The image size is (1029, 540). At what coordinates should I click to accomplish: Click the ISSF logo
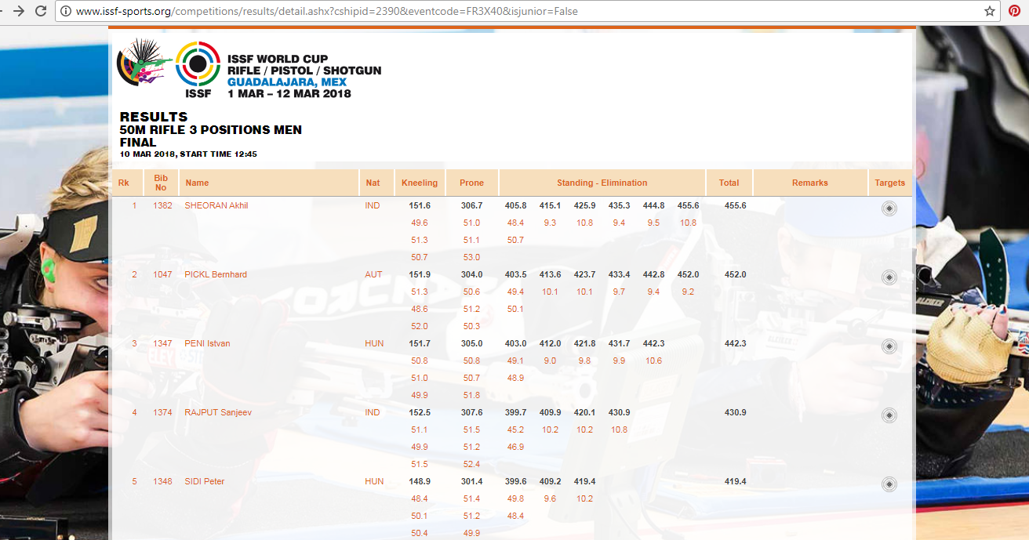[198, 70]
